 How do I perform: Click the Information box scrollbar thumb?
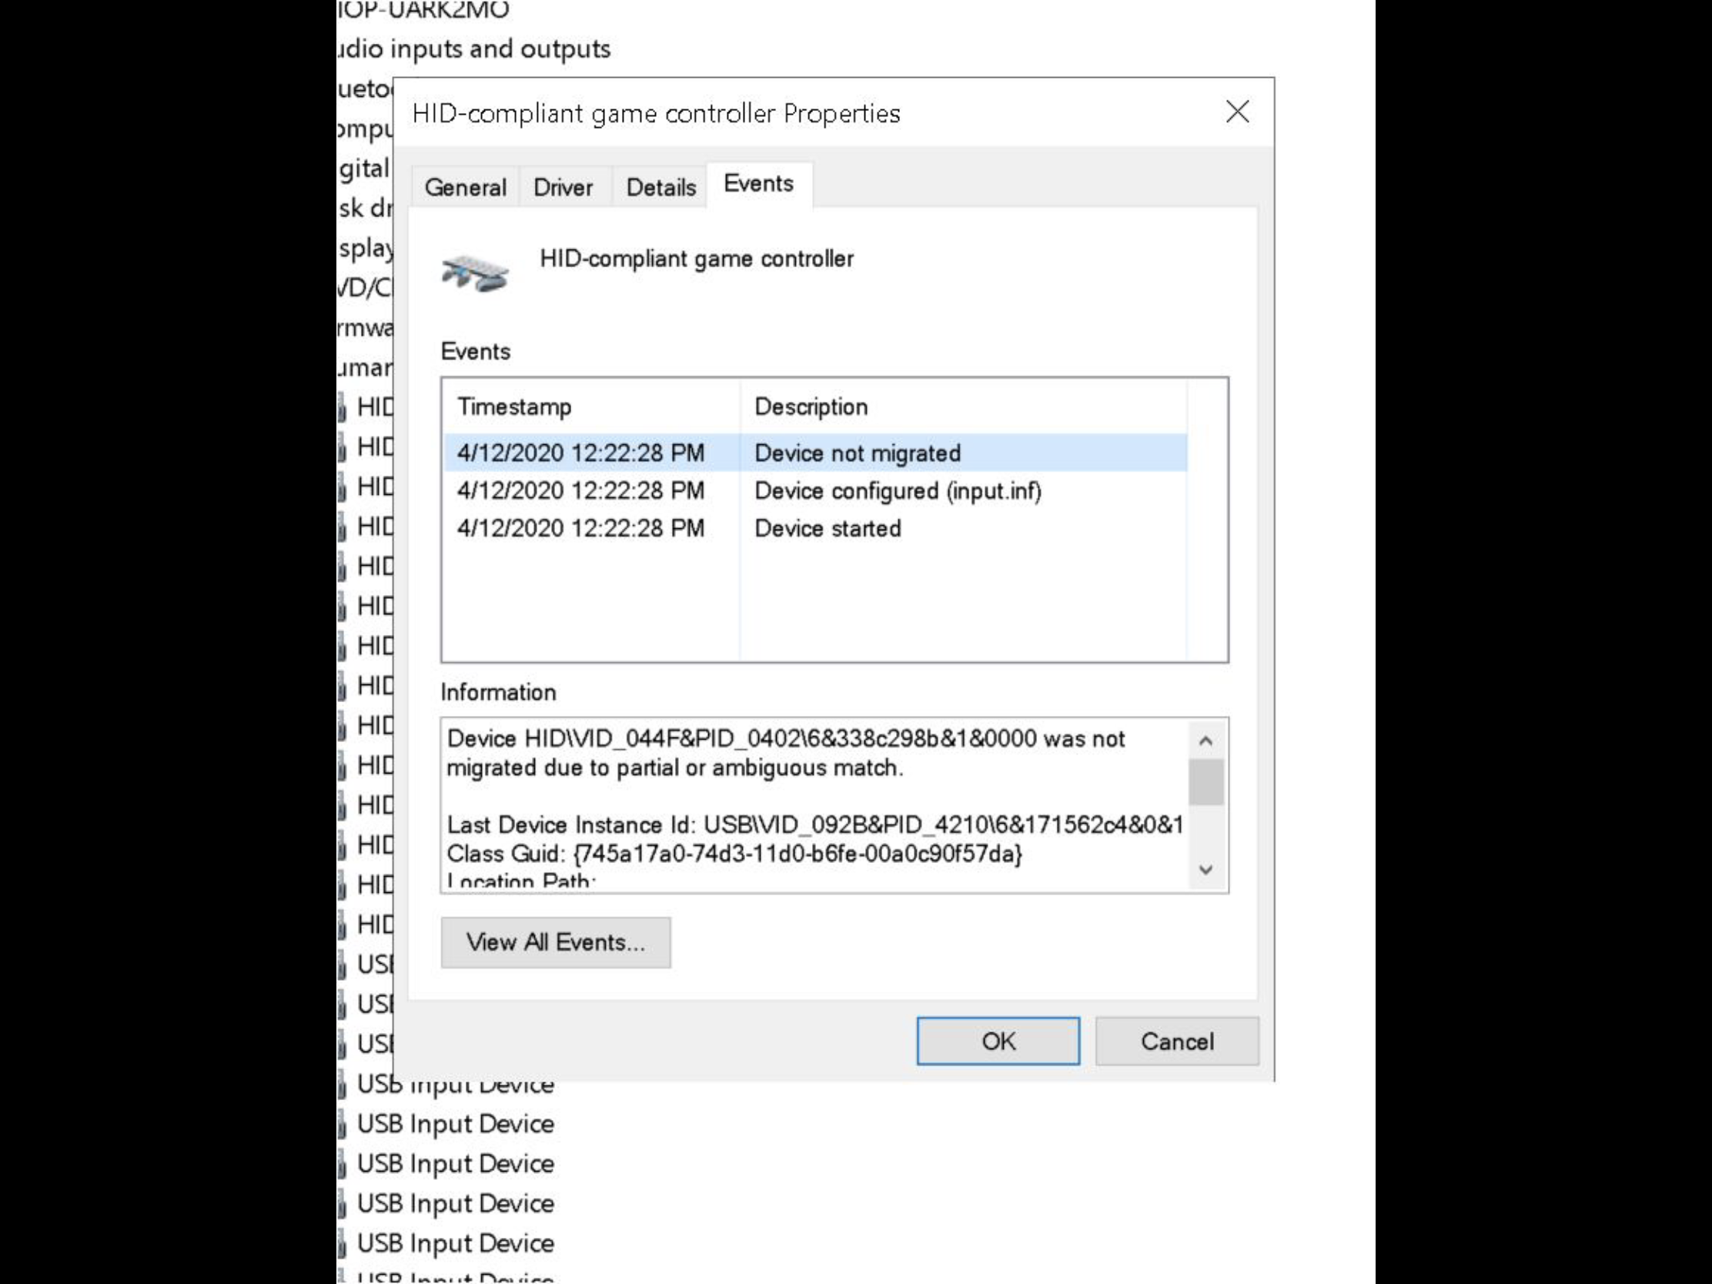tap(1205, 781)
